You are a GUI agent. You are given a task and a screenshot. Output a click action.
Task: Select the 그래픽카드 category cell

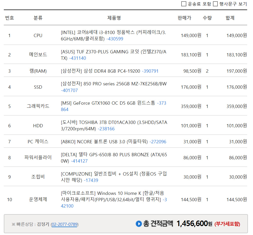(38, 106)
